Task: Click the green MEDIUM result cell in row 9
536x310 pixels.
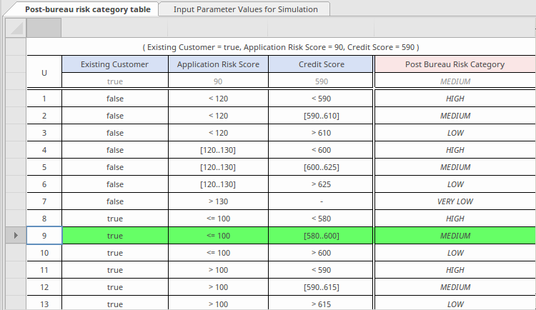Action: [x=455, y=236]
